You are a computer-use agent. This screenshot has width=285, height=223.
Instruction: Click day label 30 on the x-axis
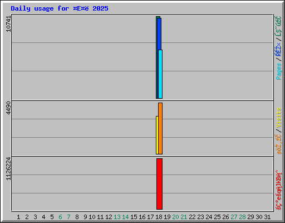[259, 217]
